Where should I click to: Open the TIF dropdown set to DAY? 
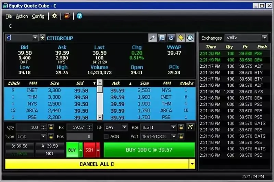(116, 127)
